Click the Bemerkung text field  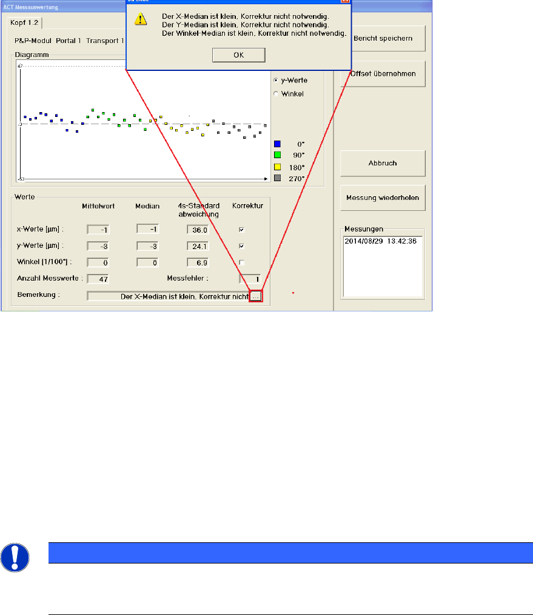pyautogui.click(x=168, y=296)
